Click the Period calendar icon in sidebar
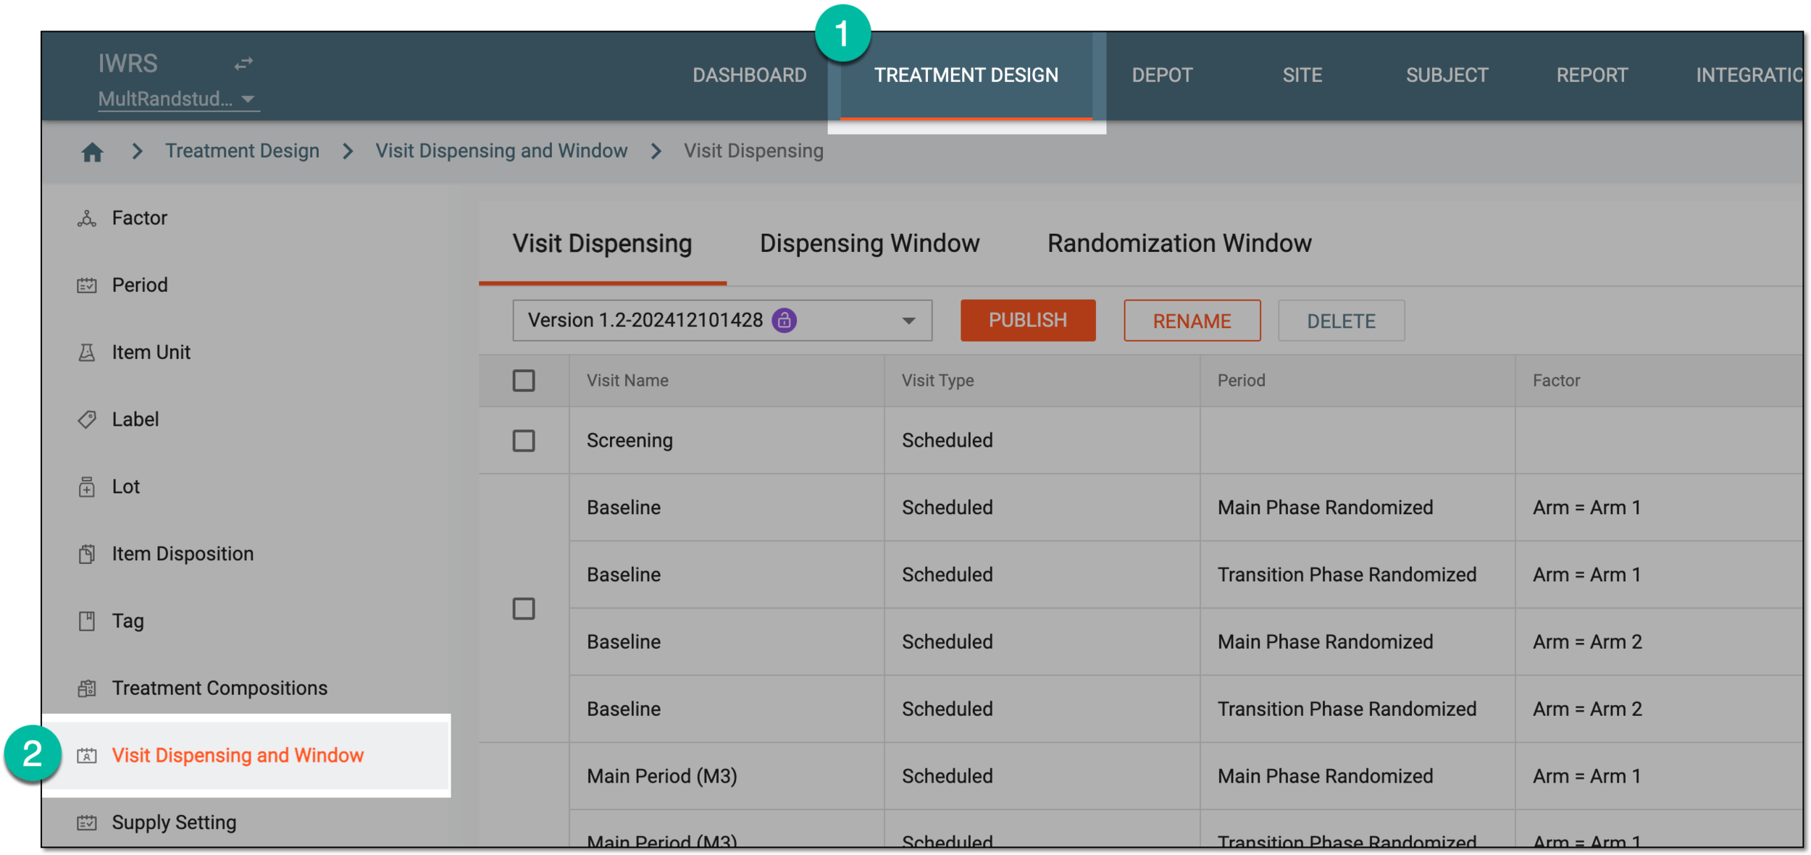Viewport: 1811px width, 855px height. [x=87, y=285]
